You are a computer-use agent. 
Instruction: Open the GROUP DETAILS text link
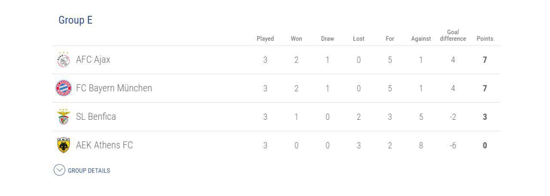coord(89,170)
